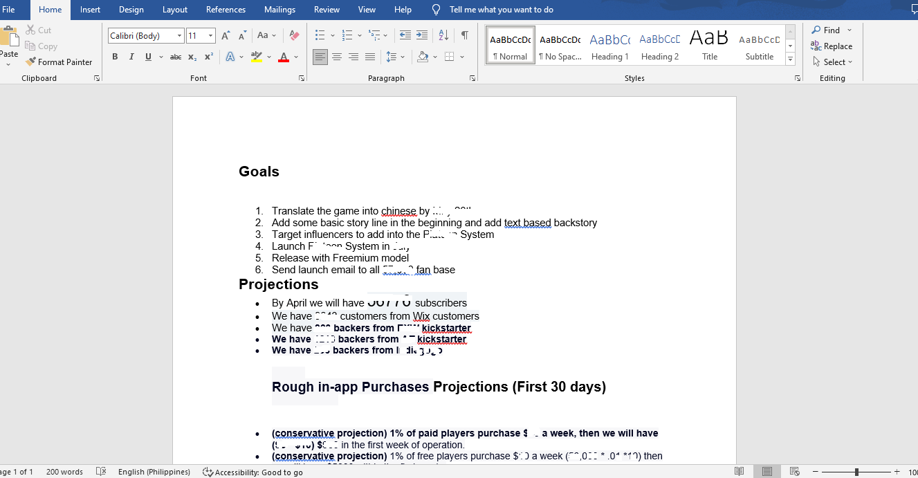Expand the Styles gallery
Image resolution: width=918 pixels, height=478 pixels.
791,60
